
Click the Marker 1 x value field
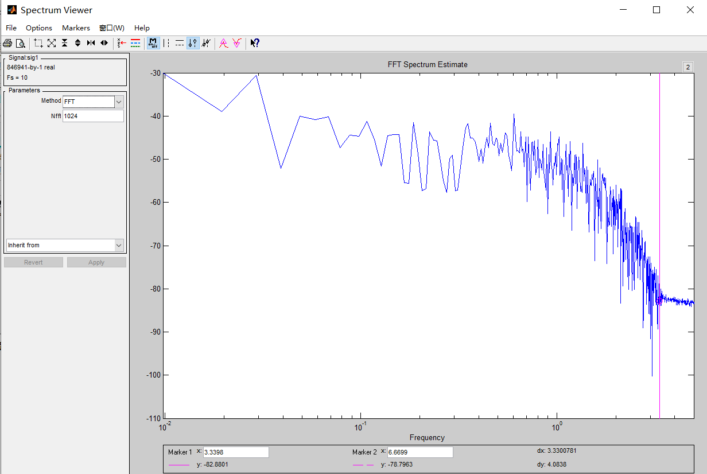[x=236, y=452]
